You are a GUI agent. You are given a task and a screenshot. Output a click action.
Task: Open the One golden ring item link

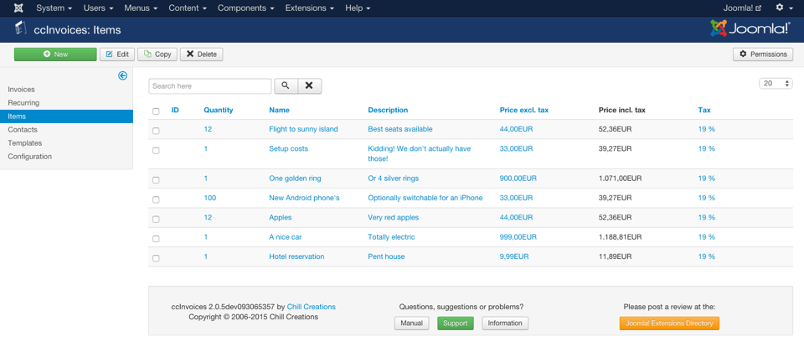[295, 179]
